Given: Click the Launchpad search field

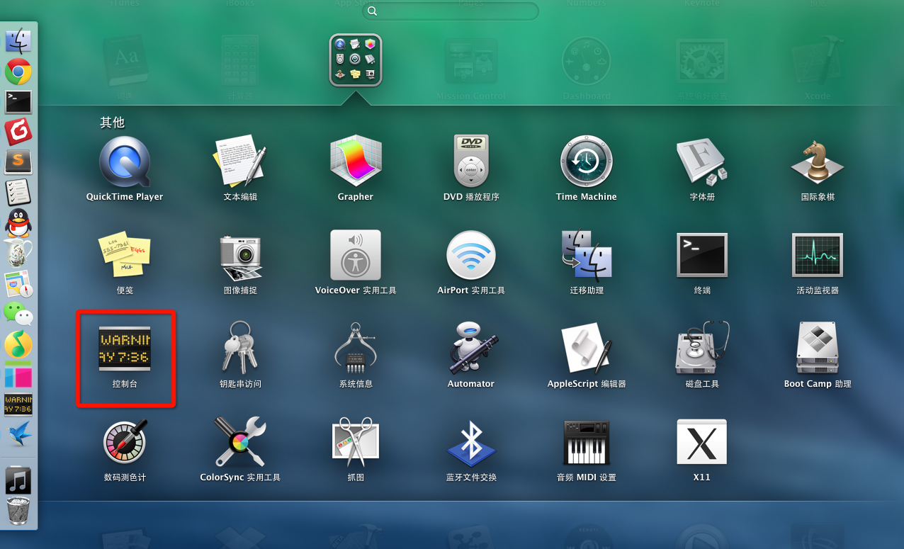Looking at the screenshot, I should [451, 11].
